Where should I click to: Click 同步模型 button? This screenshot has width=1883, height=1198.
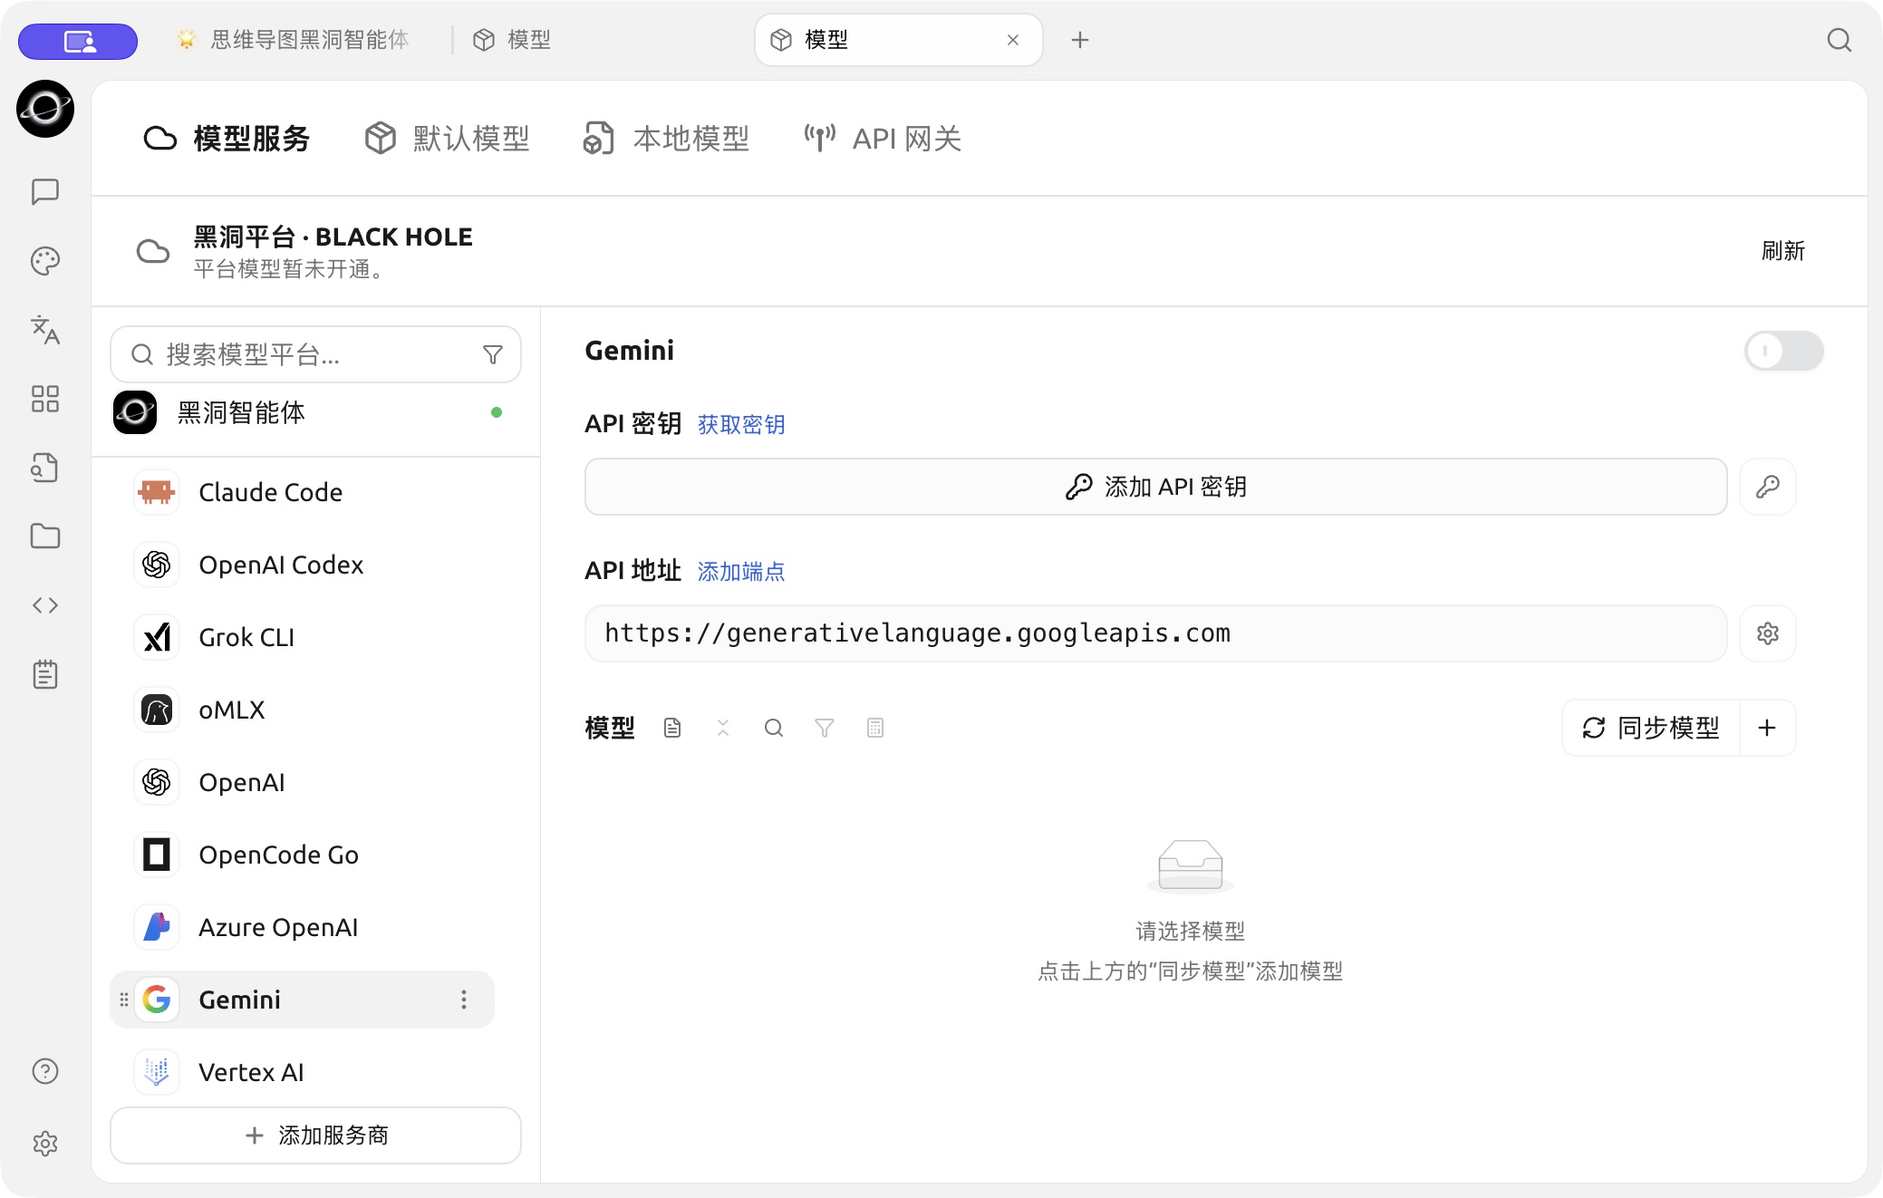[1651, 728]
